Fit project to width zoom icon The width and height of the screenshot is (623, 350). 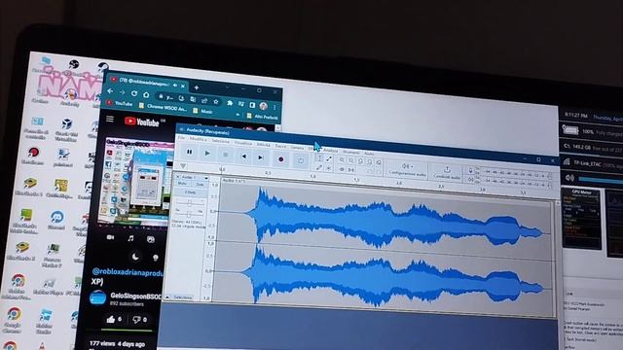[370, 162]
